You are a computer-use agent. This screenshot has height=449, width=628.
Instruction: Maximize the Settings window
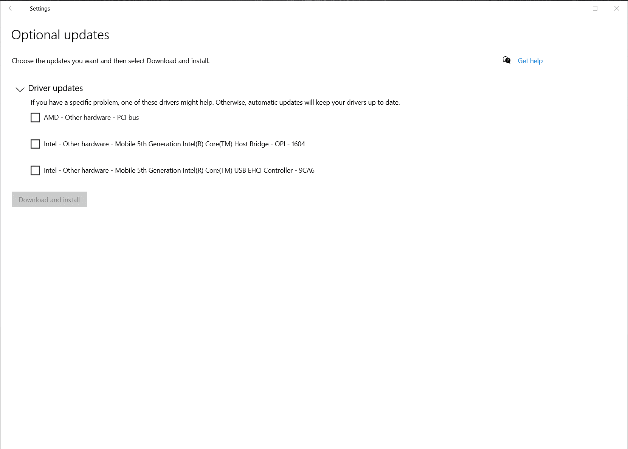(595, 8)
